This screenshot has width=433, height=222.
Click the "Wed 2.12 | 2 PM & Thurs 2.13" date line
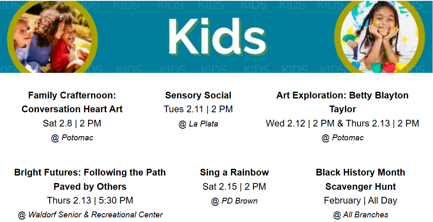coord(342,124)
